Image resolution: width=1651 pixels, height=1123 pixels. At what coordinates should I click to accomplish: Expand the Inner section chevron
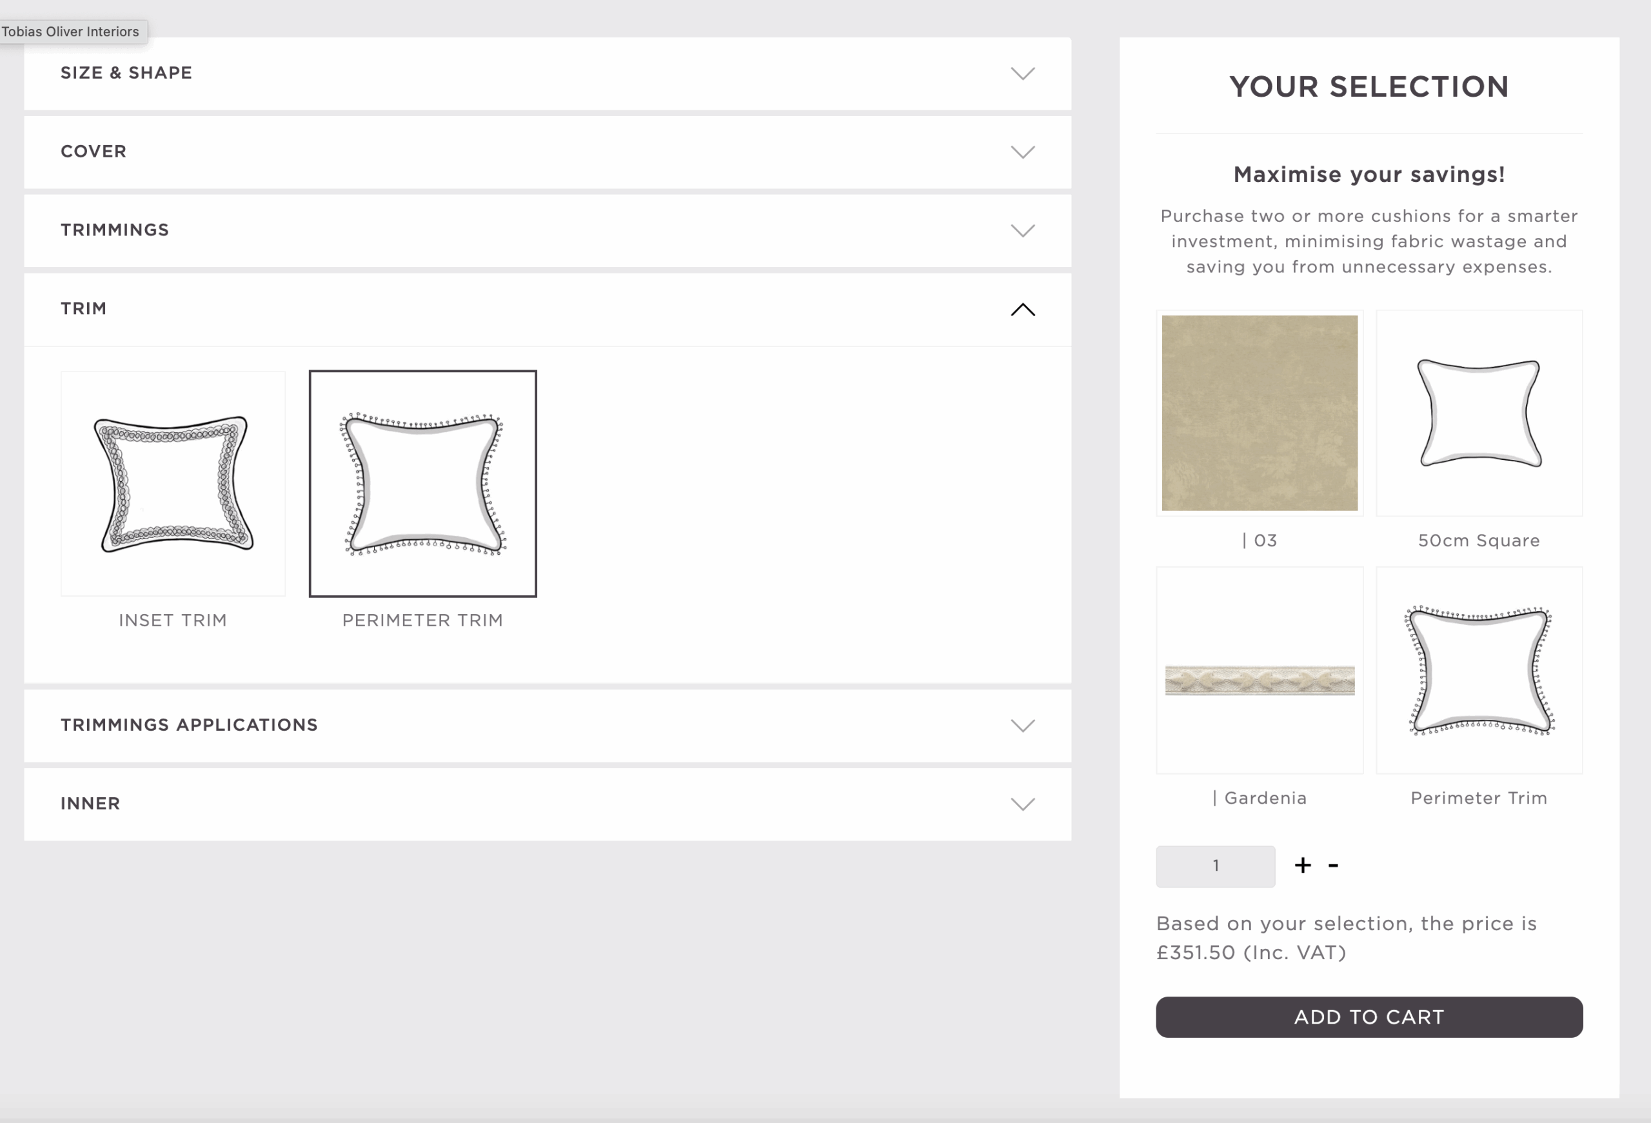coord(1022,805)
